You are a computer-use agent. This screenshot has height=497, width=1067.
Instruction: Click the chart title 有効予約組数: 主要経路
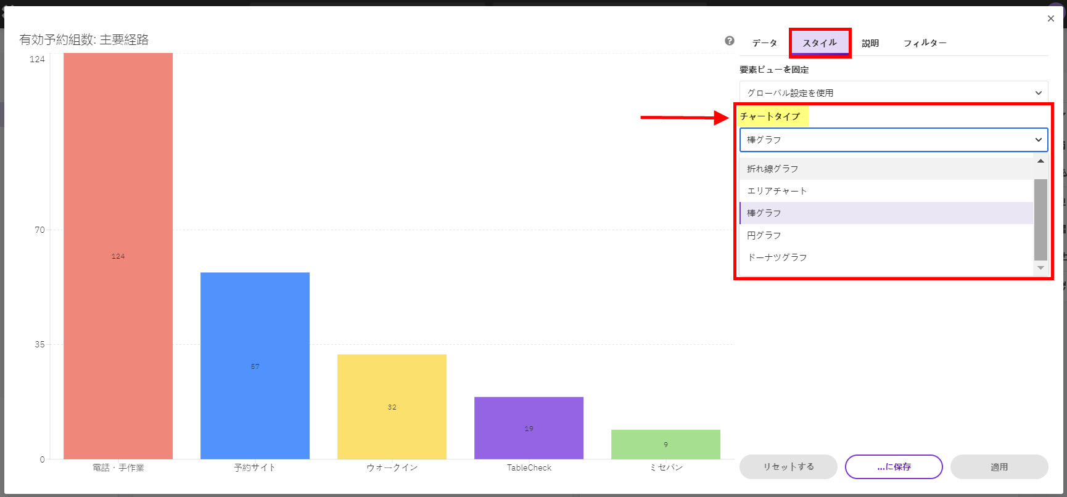click(84, 39)
